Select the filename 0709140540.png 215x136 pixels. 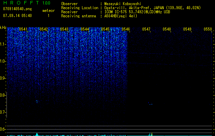pyautogui.click(x=17, y=9)
